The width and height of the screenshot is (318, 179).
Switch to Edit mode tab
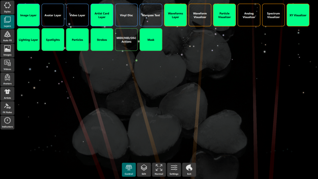tap(144, 170)
